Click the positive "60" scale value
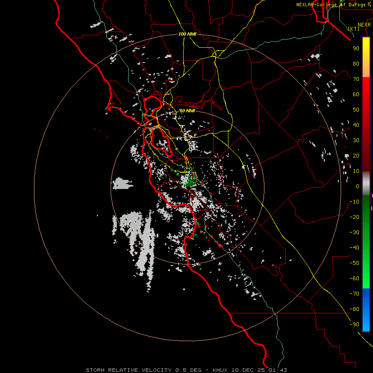Viewport: 373px width, 373px height. pyautogui.click(x=356, y=94)
